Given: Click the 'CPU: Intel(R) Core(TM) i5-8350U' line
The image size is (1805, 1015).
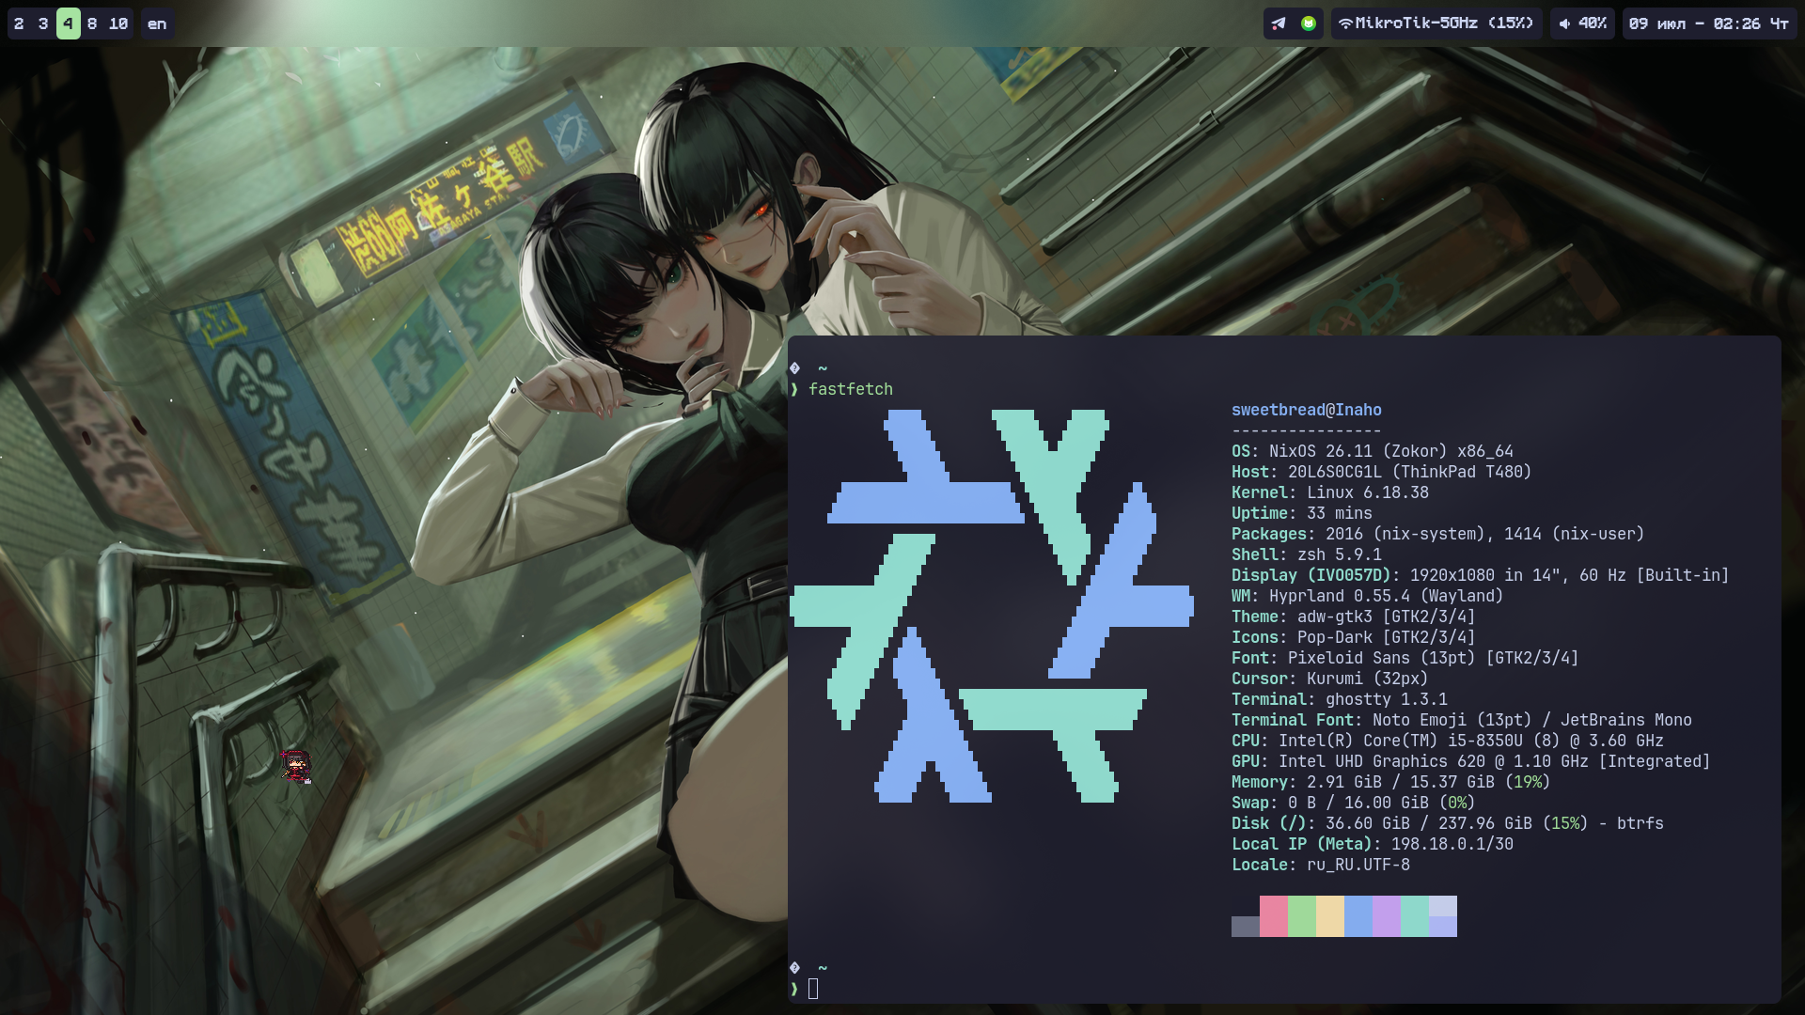Looking at the screenshot, I should pos(1448,741).
